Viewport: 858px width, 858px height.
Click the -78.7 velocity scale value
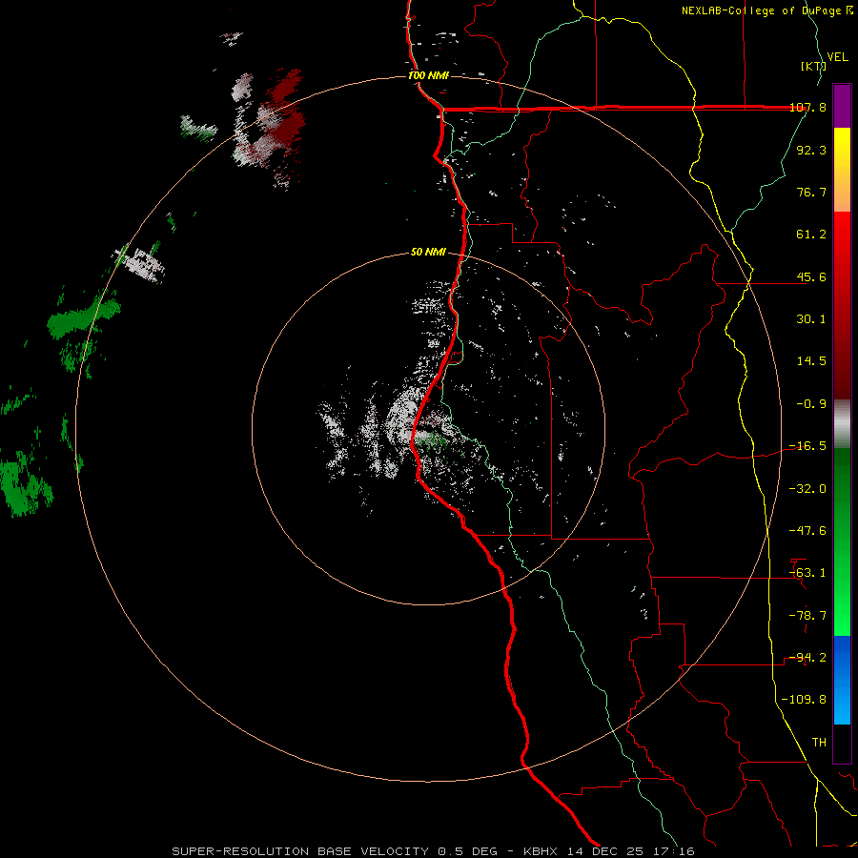[x=807, y=616]
